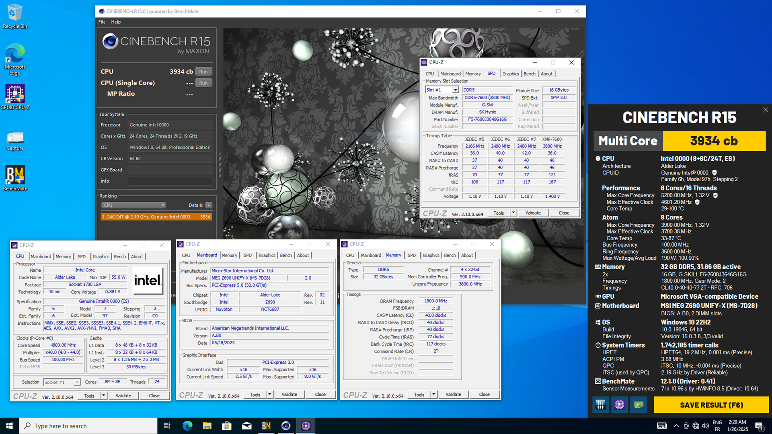Click the Details arrow in Cinebench Ranking
This screenshot has width=772, height=434.
tap(209, 205)
